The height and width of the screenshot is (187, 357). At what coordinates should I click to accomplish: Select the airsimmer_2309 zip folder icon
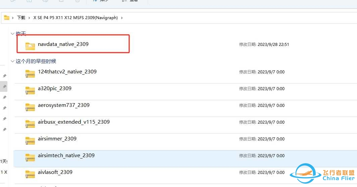(30, 141)
